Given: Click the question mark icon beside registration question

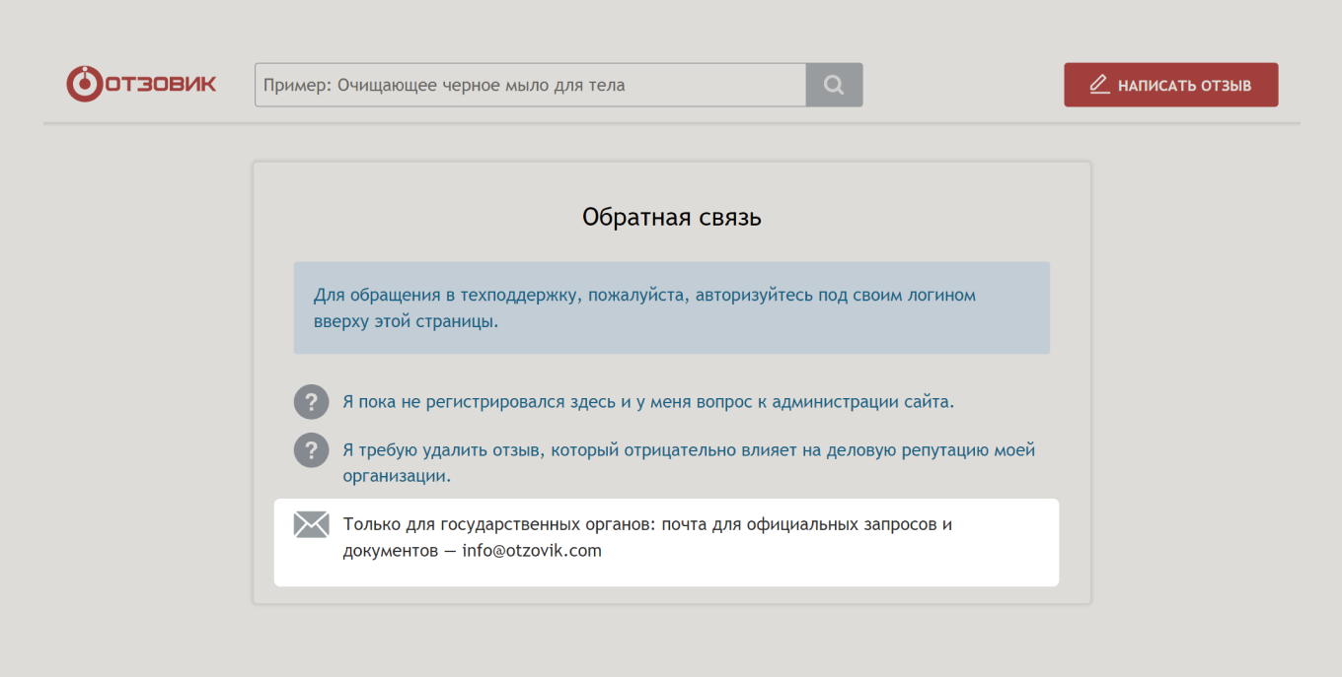Looking at the screenshot, I should (311, 401).
